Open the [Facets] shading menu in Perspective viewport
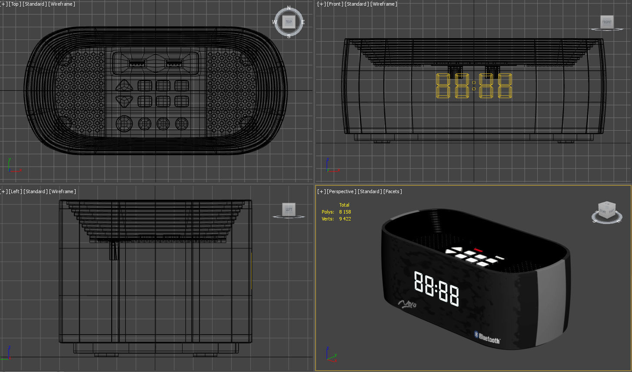This screenshot has height=372, width=632. (x=393, y=191)
